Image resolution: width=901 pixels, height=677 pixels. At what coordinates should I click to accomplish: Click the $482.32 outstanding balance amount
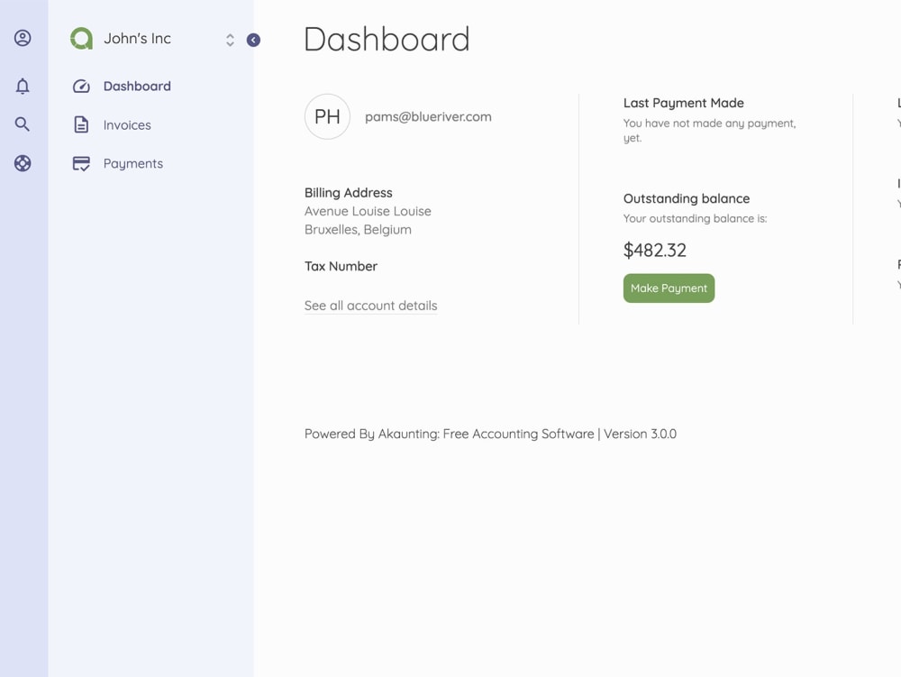coord(654,251)
